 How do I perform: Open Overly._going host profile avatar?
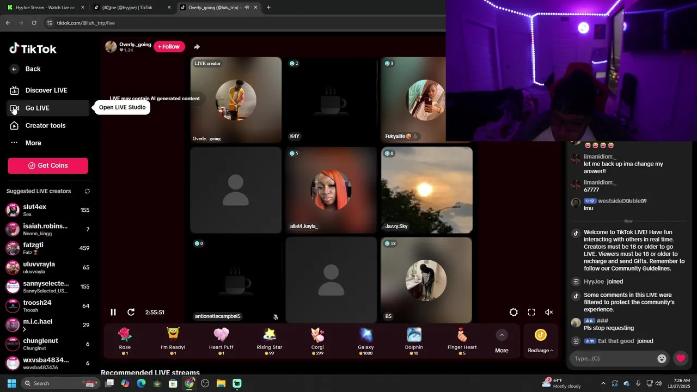tap(111, 47)
